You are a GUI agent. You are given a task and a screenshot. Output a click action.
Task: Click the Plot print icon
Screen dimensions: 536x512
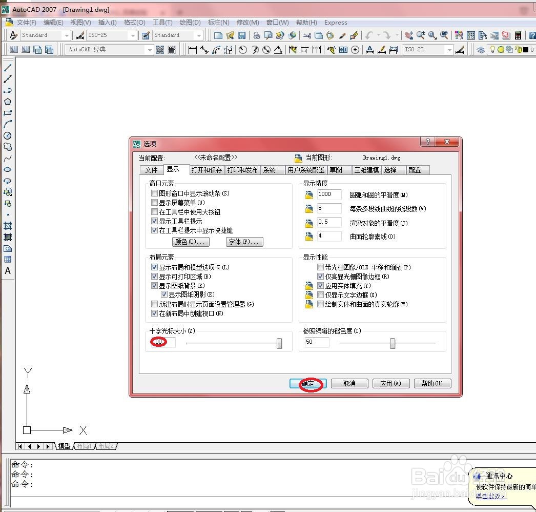tap(257, 35)
